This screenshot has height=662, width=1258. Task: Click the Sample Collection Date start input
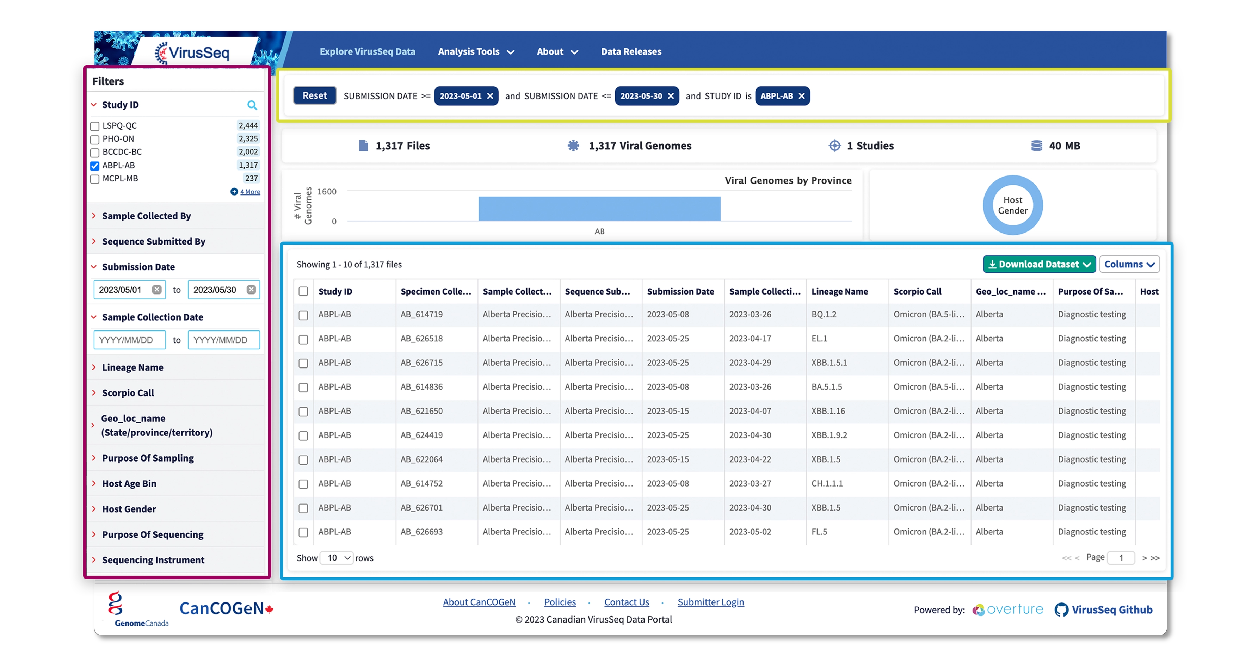[129, 340]
